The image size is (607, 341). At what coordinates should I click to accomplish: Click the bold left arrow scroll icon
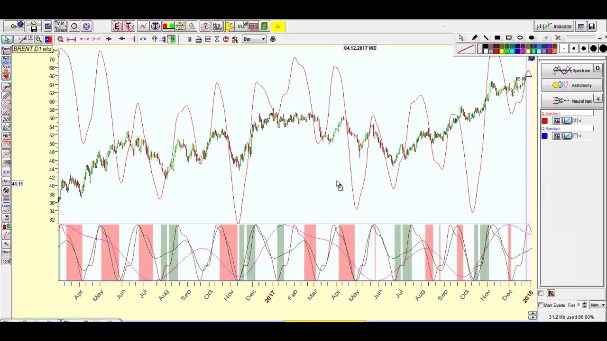point(121,39)
